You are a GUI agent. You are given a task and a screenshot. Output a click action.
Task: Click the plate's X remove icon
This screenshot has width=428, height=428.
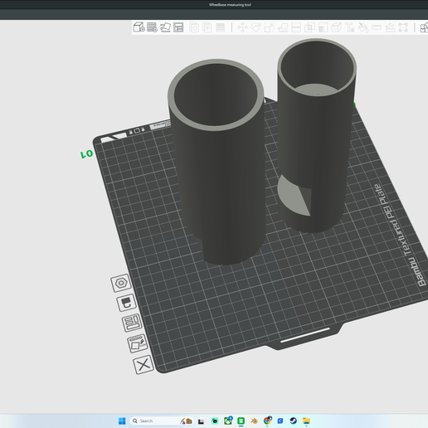tap(143, 364)
